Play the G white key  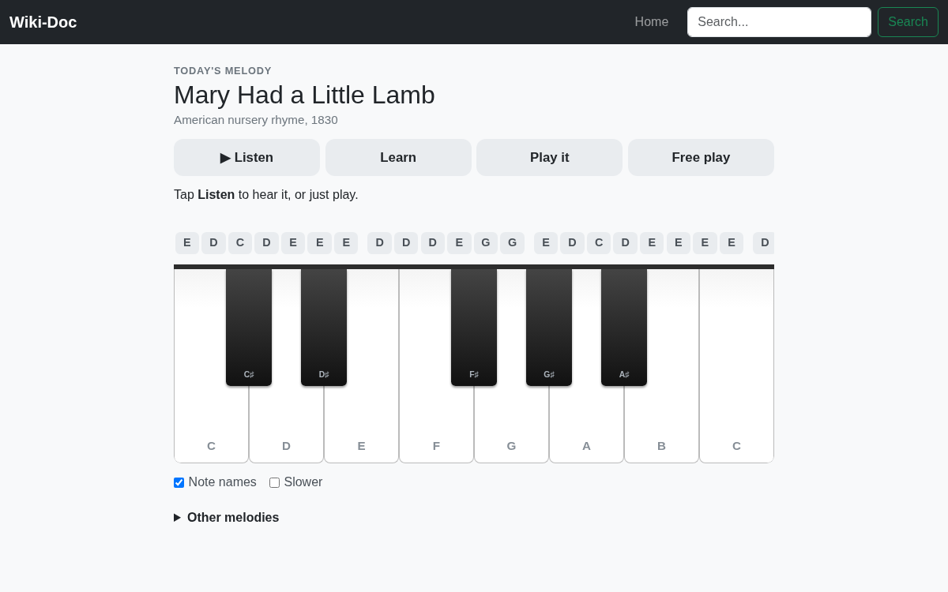click(511, 426)
